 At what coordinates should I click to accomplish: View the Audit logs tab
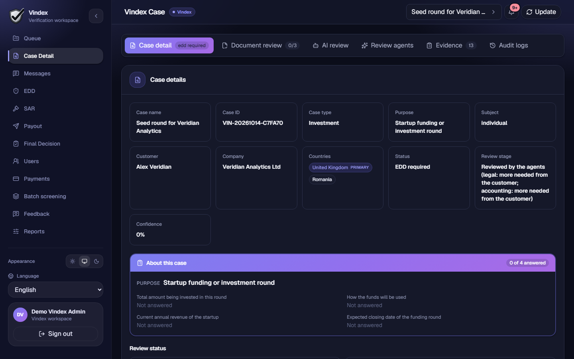click(509, 45)
